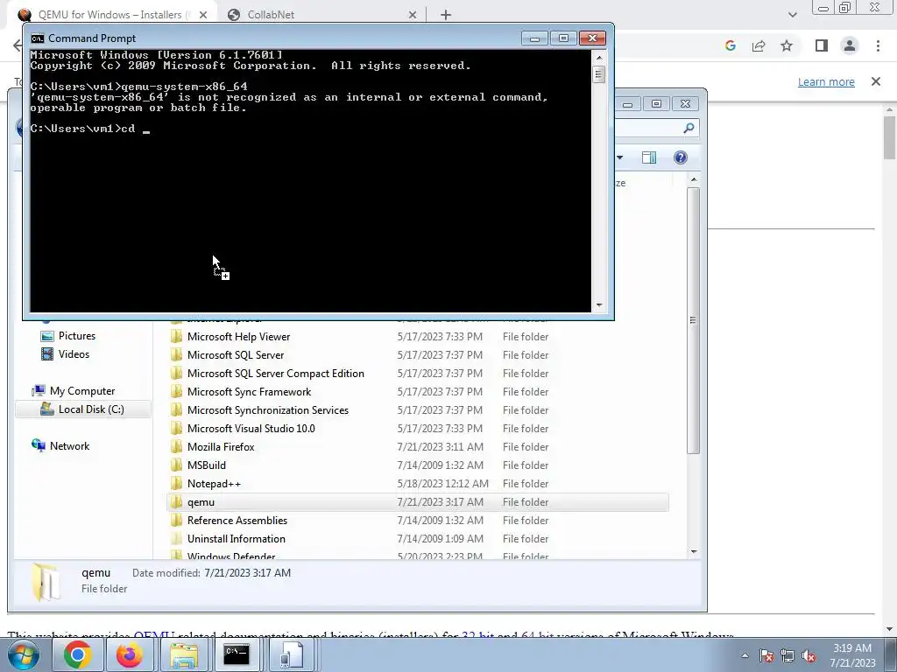This screenshot has height=672, width=897.
Task: Open Chrome's three-dot menu
Action: (878, 45)
